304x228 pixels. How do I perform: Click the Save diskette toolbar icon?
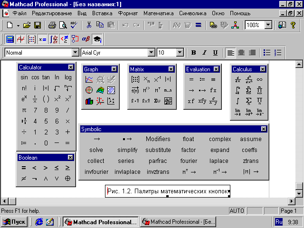(38, 25)
